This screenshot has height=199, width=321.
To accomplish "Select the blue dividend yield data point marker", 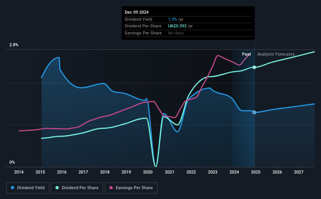I will [254, 112].
